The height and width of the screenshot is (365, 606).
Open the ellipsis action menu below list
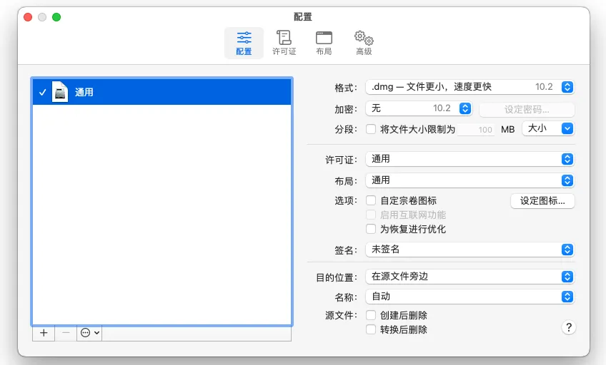tap(90, 333)
